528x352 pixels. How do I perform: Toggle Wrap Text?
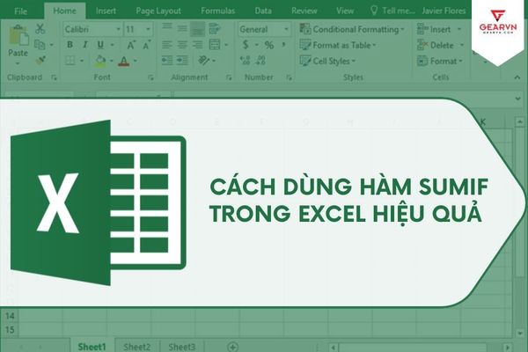(214, 29)
